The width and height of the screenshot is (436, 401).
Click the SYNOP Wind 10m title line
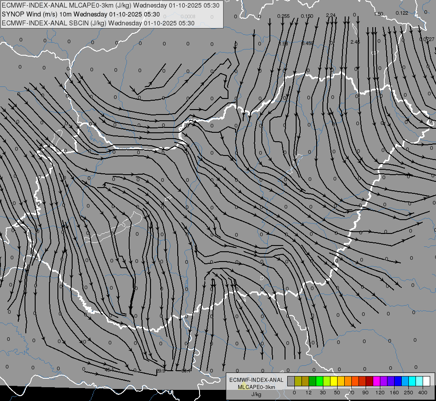coord(81,14)
